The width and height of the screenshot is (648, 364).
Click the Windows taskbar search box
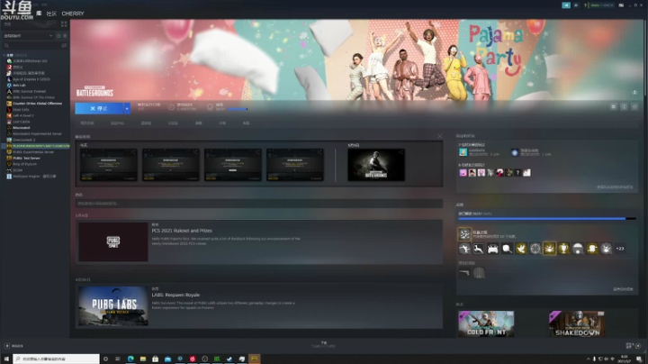point(56,359)
